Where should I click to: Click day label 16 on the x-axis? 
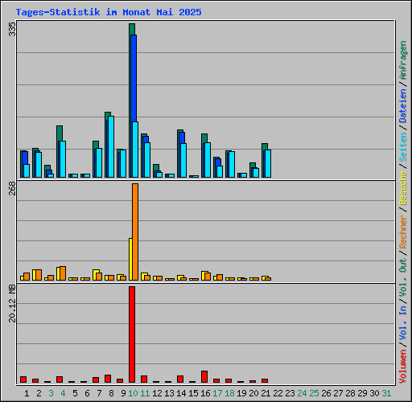pos(205,393)
